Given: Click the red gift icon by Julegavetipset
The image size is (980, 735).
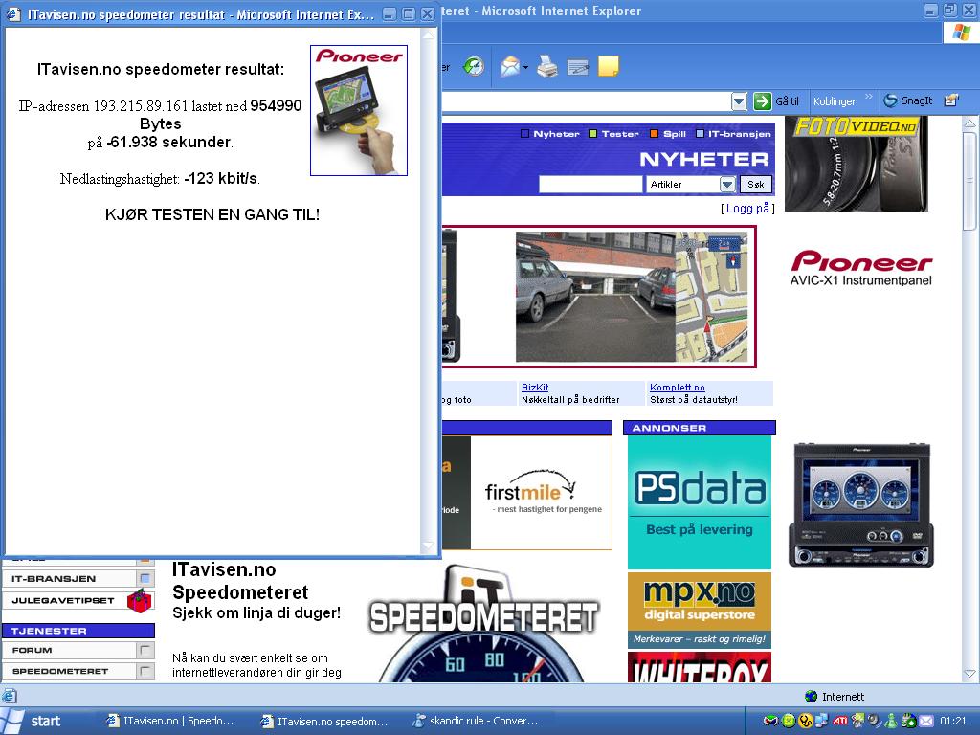Looking at the screenshot, I should (x=139, y=601).
